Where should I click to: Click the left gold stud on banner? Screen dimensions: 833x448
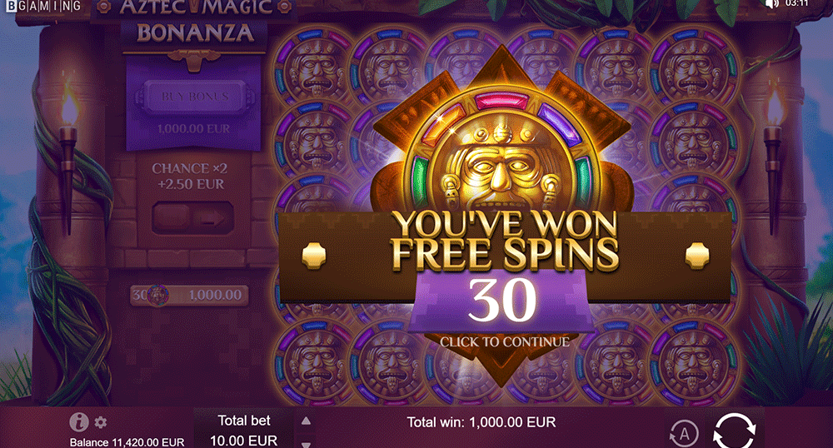[x=313, y=256]
